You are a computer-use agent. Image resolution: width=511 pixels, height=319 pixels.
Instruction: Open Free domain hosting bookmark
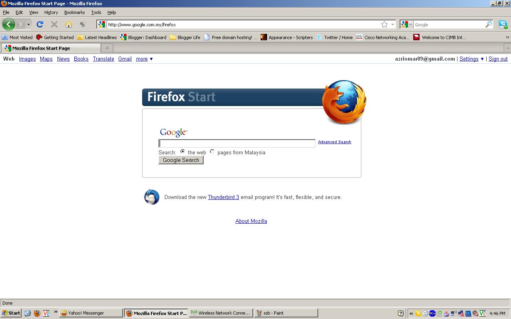click(x=230, y=37)
